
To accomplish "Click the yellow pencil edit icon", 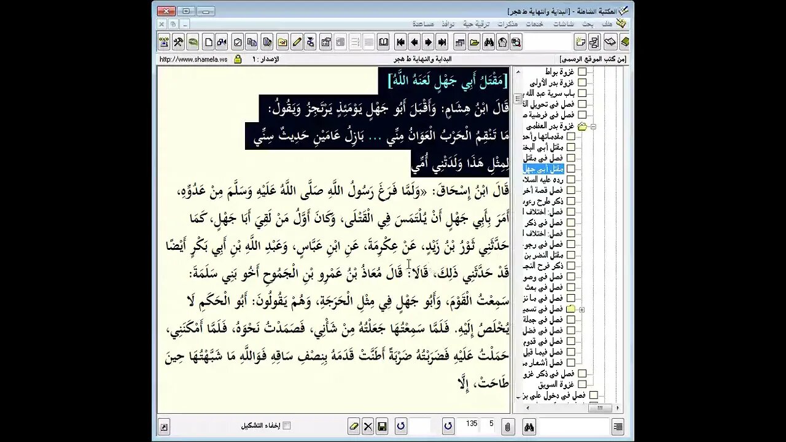I will pyautogui.click(x=297, y=42).
